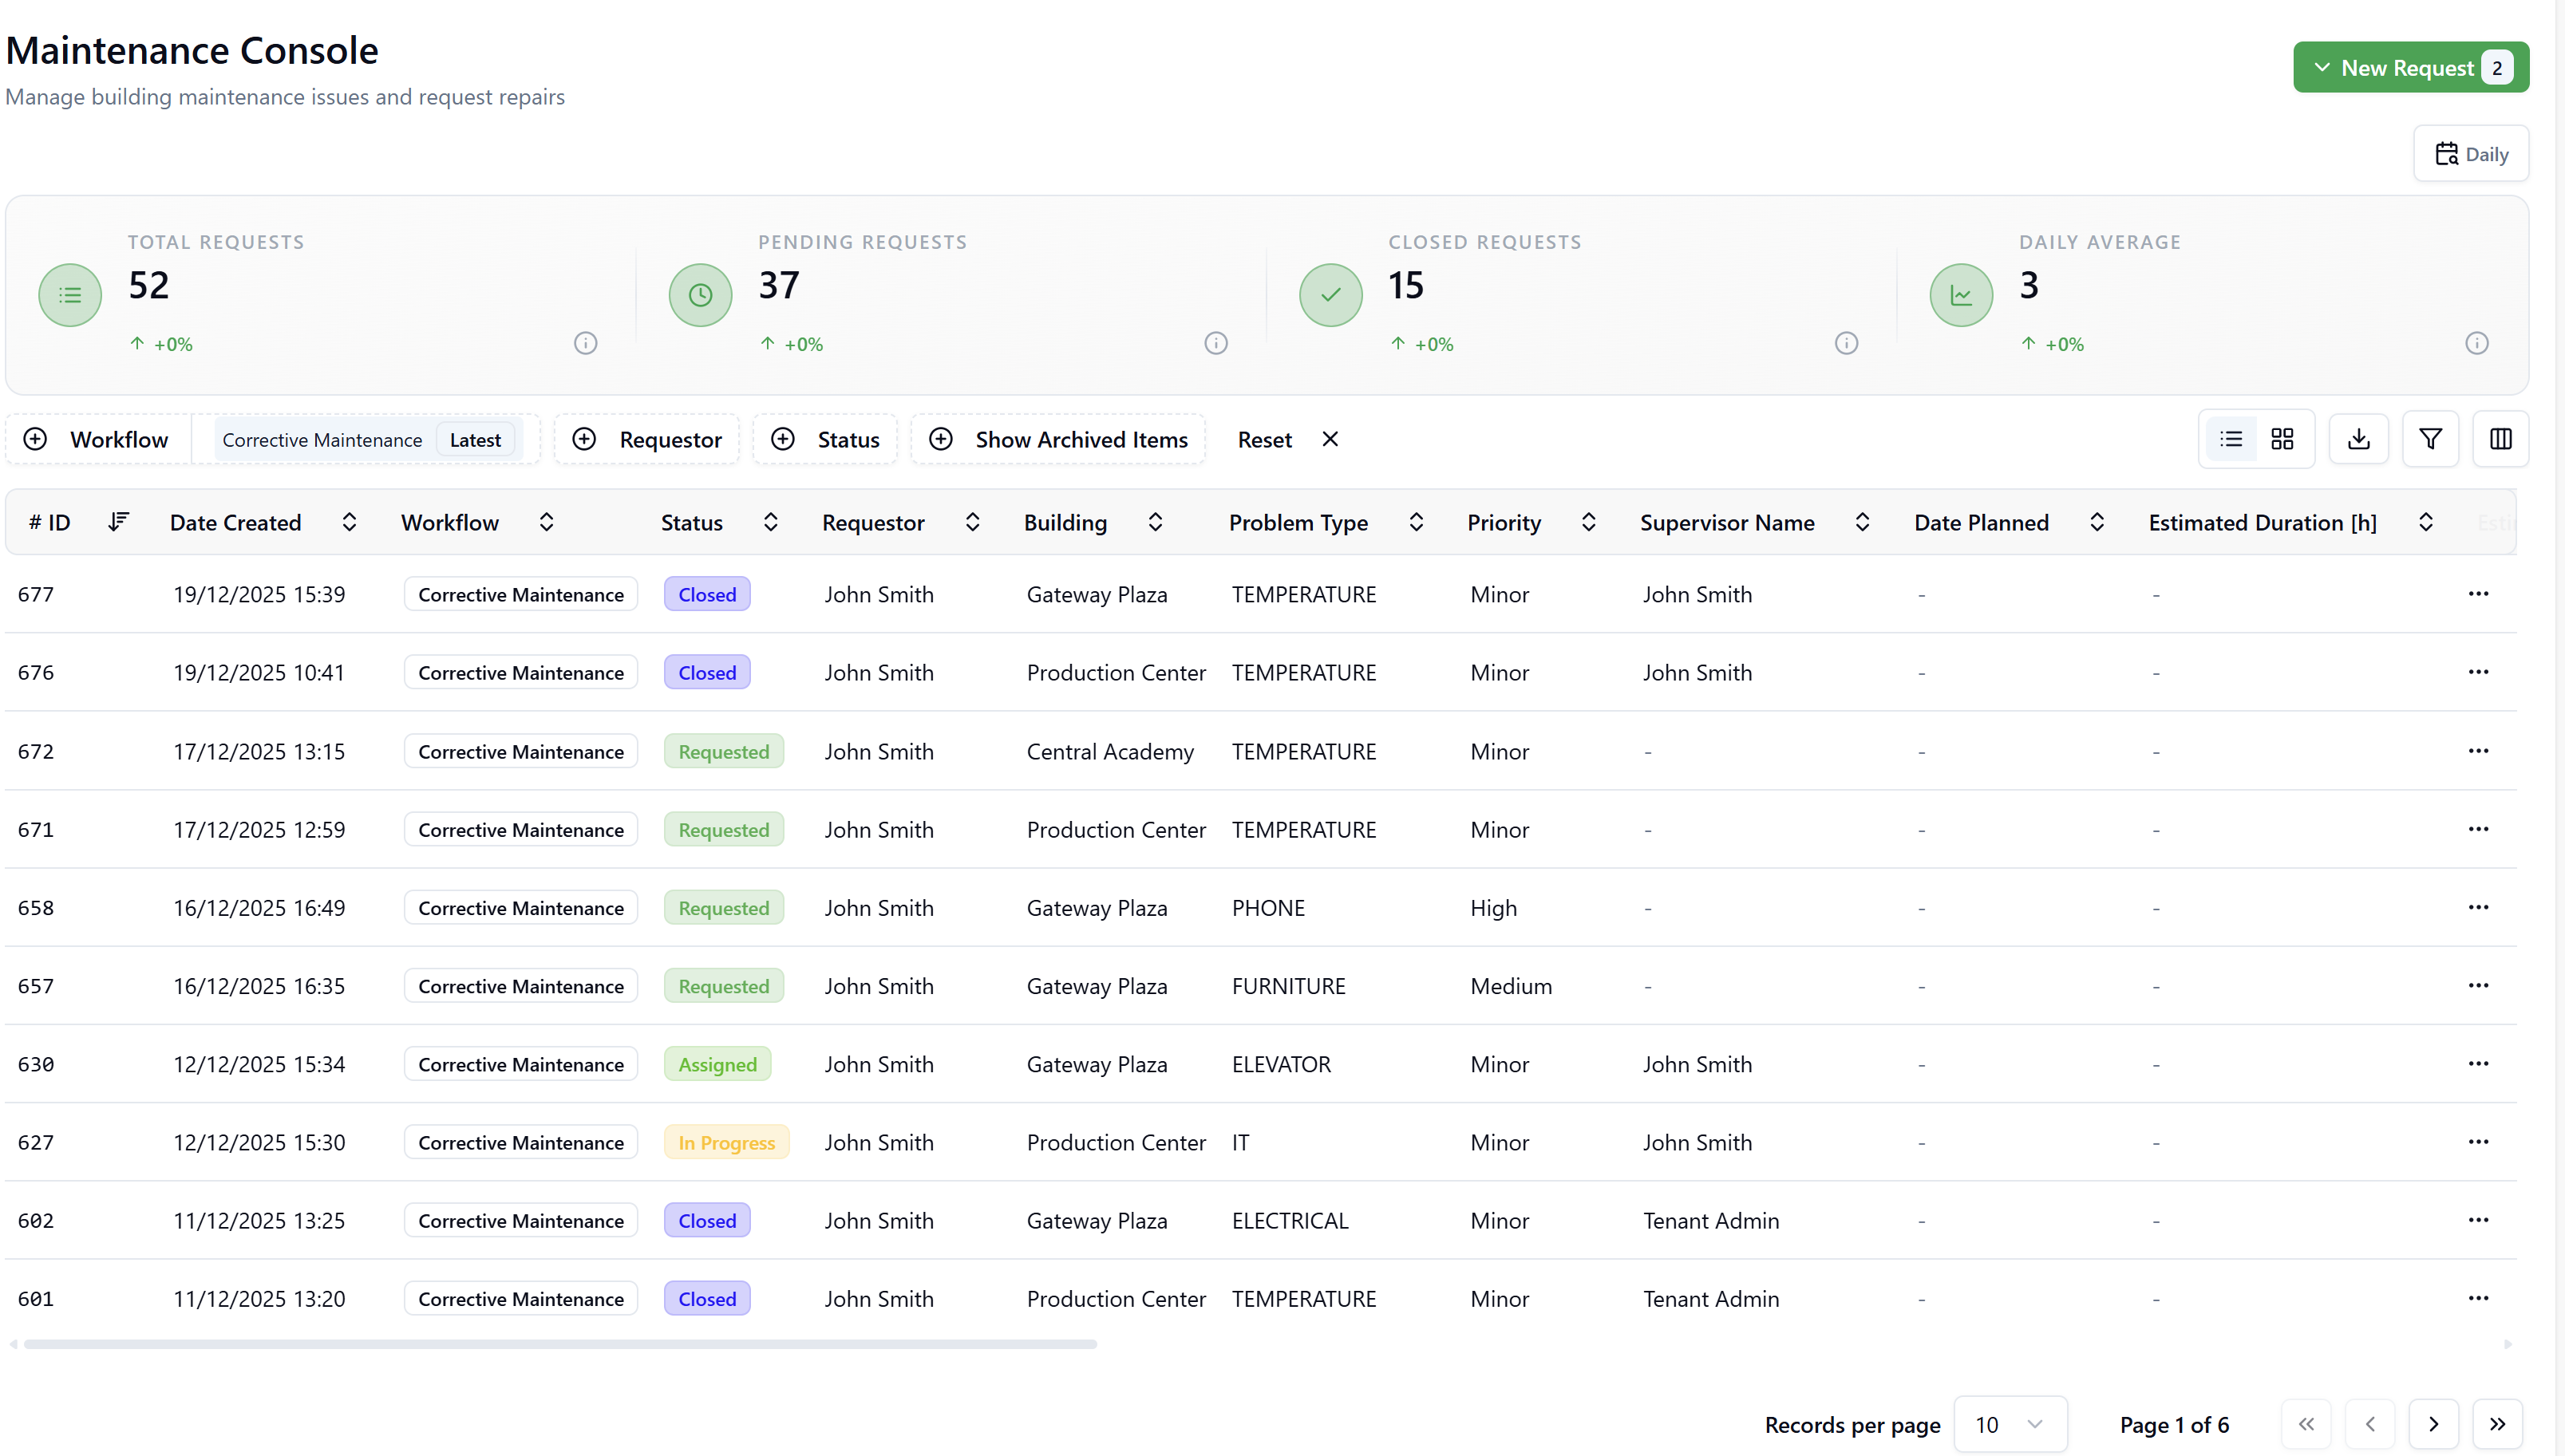The width and height of the screenshot is (2565, 1456).
Task: Show info for Pending Requests card
Action: [1215, 343]
